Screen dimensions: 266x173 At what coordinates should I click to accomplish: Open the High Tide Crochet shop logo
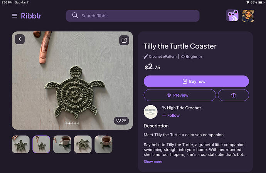point(150,112)
